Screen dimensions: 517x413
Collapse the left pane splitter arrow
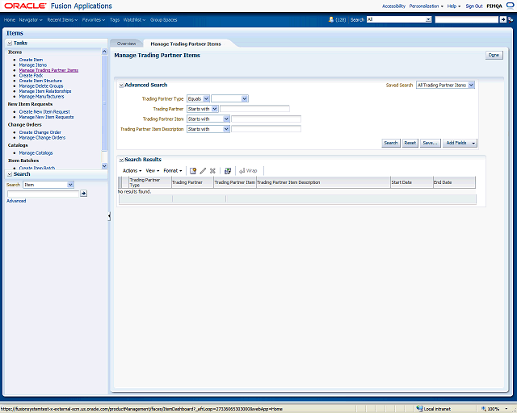coord(109,216)
